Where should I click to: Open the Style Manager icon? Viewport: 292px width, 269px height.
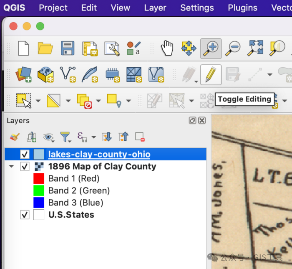[134, 48]
